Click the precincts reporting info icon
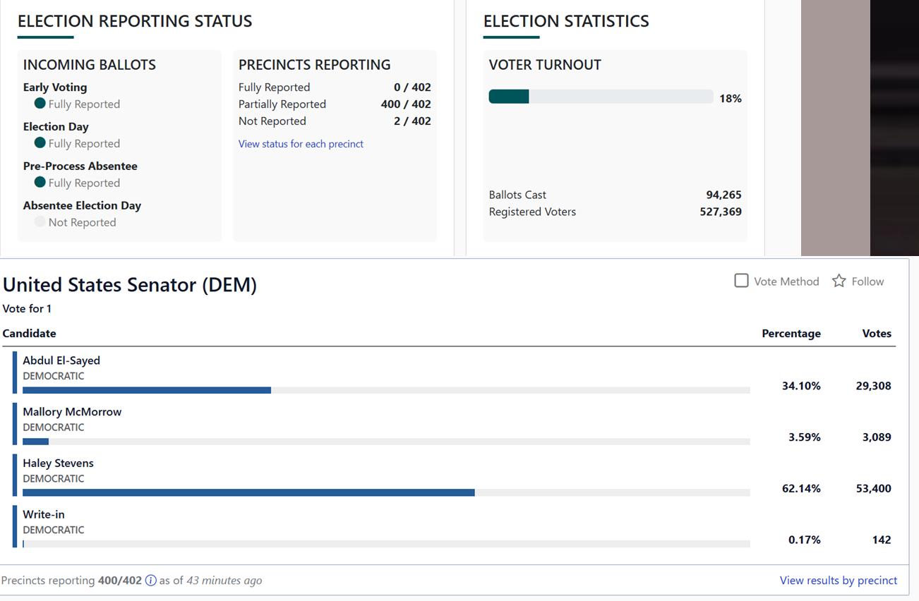This screenshot has width=919, height=601. point(150,581)
